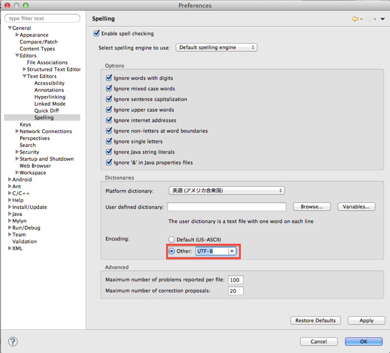Toggle Ignore internet addresses

click(x=109, y=120)
